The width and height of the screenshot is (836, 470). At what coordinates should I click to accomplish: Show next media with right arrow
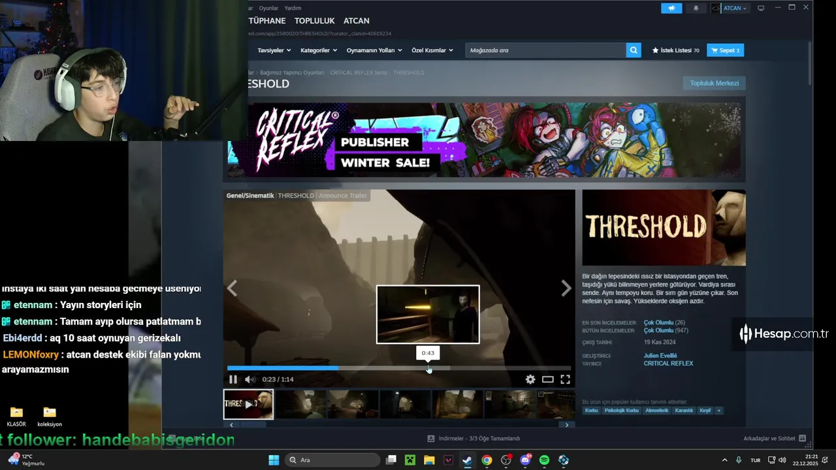point(566,289)
